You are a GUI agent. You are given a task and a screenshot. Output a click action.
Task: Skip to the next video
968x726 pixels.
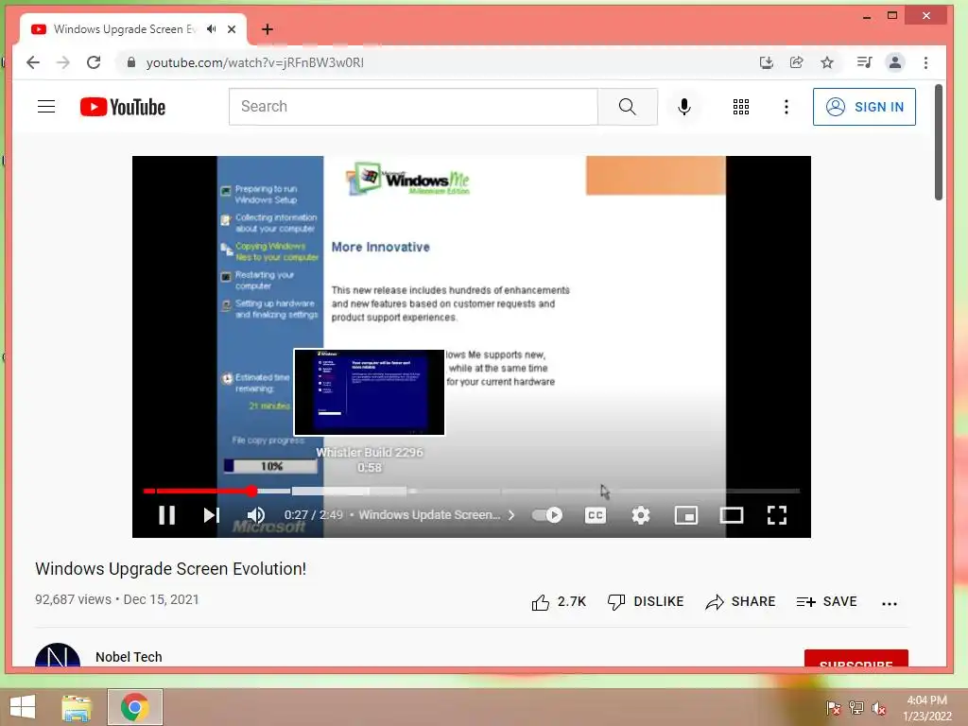(211, 515)
